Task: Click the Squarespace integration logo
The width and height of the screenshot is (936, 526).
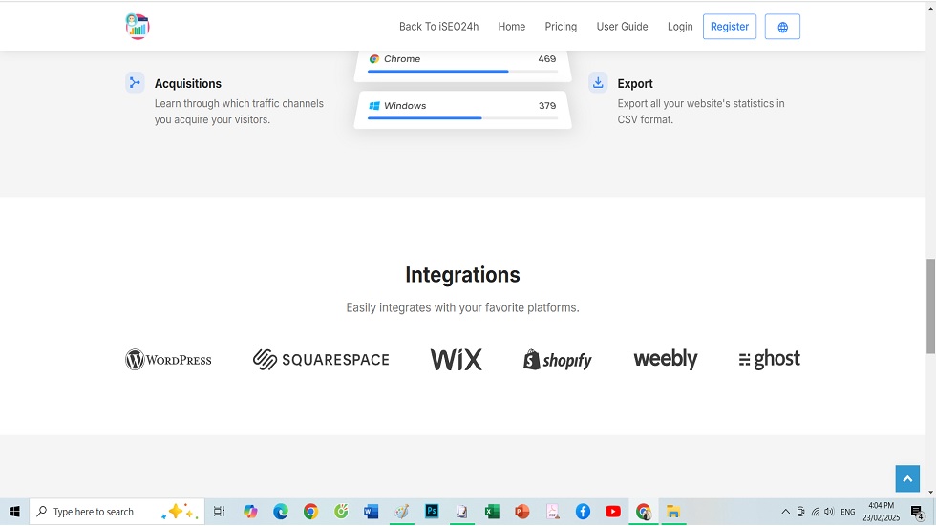Action: tap(321, 360)
